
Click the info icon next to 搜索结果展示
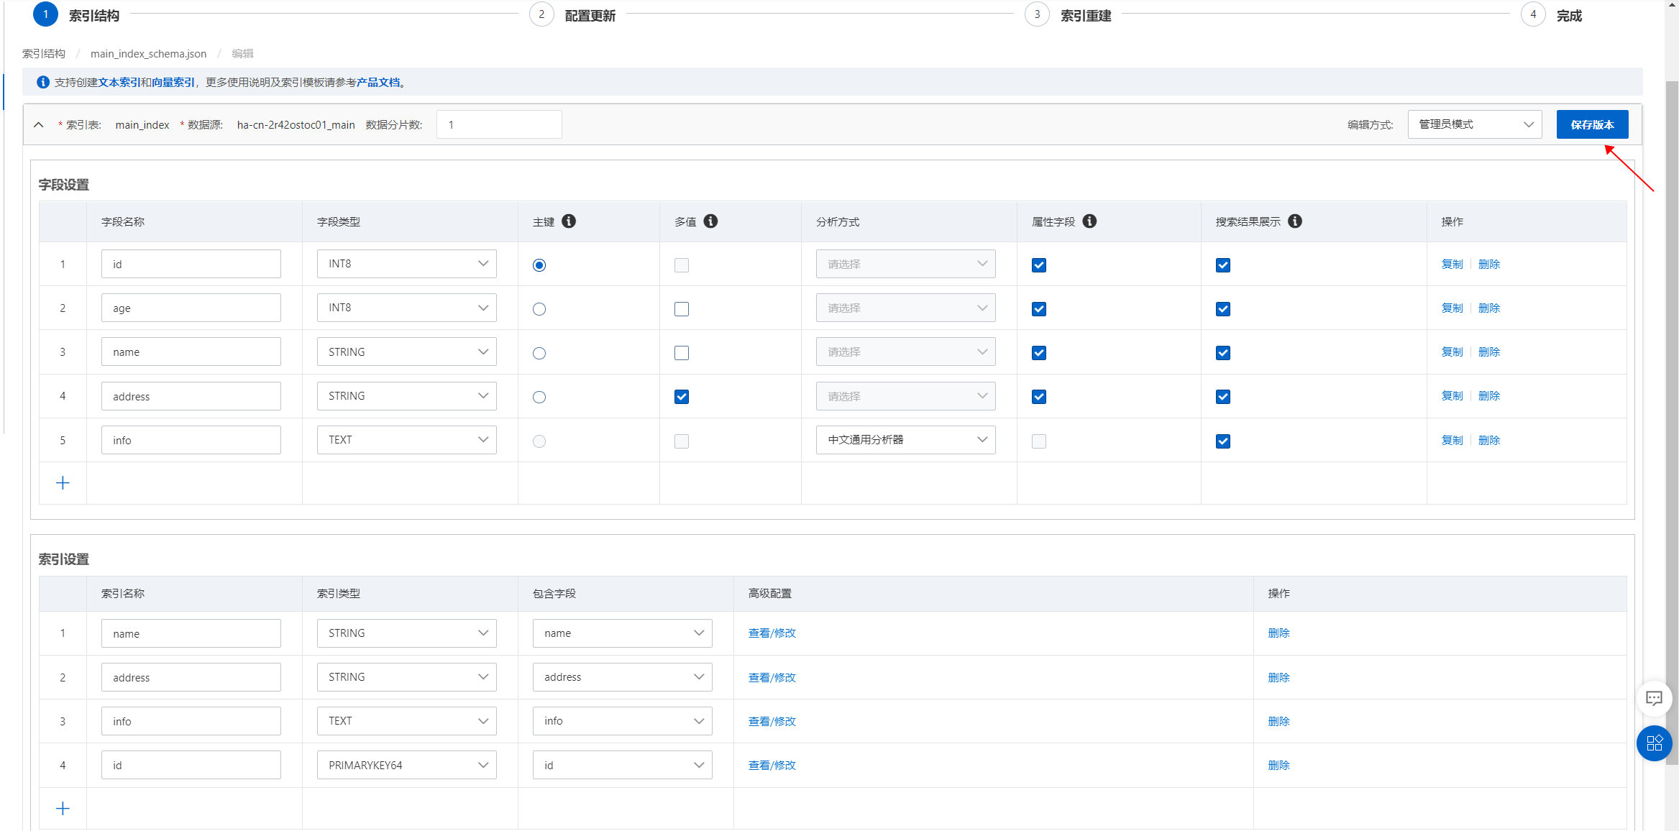click(1295, 221)
